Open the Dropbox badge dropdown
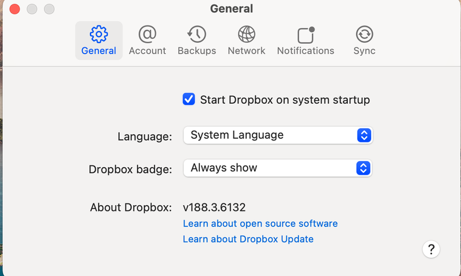Screen dimensions: 461x276 (x=278, y=168)
